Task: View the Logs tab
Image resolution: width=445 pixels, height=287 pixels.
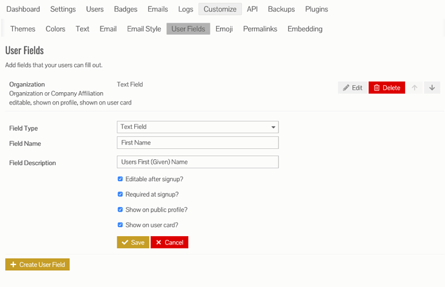Action: 186,9
